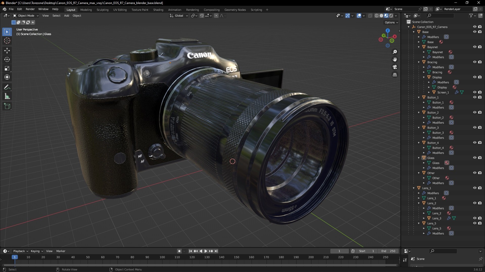485x272 pixels.
Task: Switch to solid viewport shading
Action: coord(381,16)
